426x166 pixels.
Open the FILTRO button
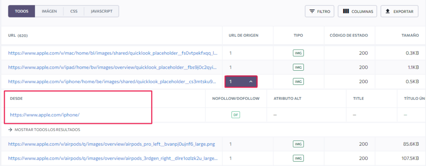319,11
